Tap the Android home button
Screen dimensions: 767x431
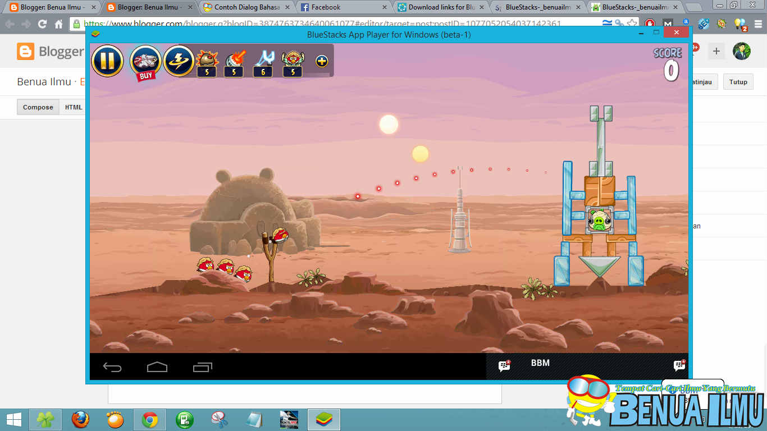pyautogui.click(x=157, y=367)
